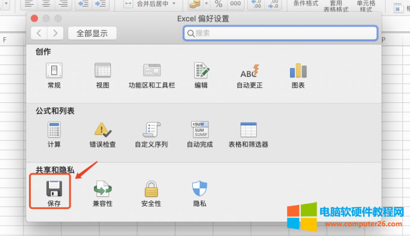This screenshot has width=410, height=236.
Task: Expand the 合并后居中 dropdown arrow
Action: pyautogui.click(x=174, y=4)
